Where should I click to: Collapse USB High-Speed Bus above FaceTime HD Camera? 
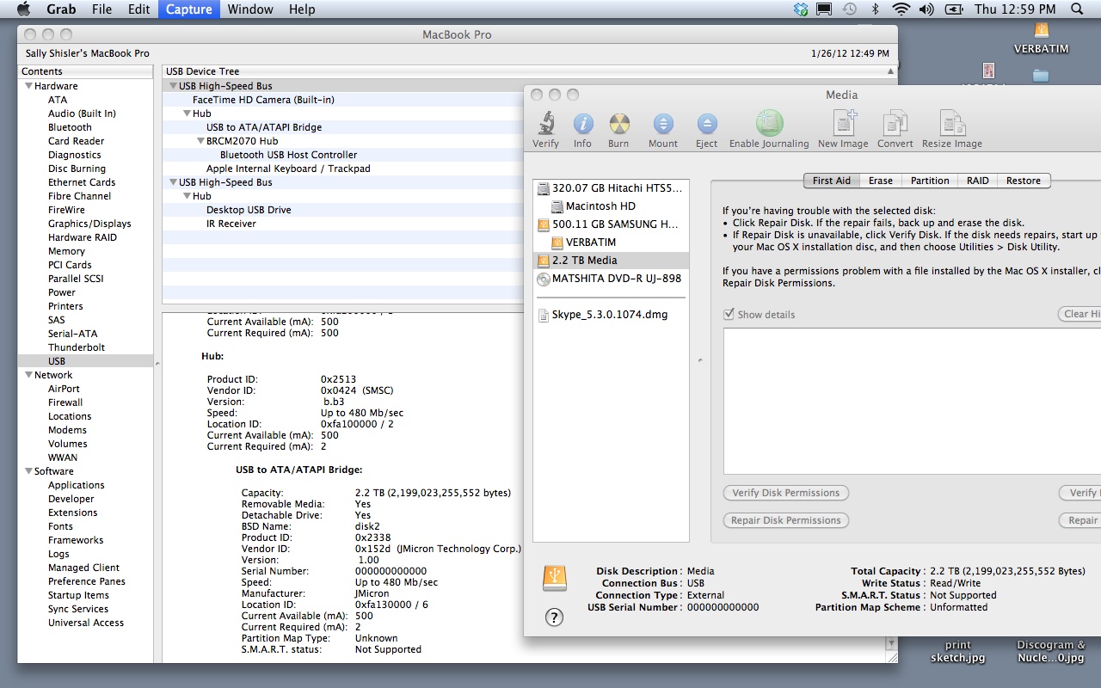point(172,86)
